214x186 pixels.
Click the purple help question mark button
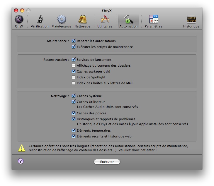tap(21, 161)
